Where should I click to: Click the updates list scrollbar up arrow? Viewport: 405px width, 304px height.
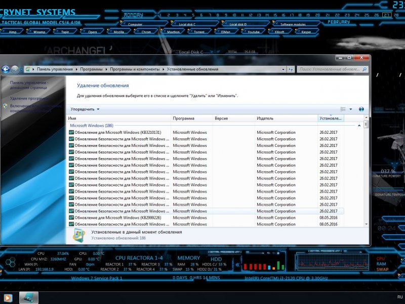[366, 118]
